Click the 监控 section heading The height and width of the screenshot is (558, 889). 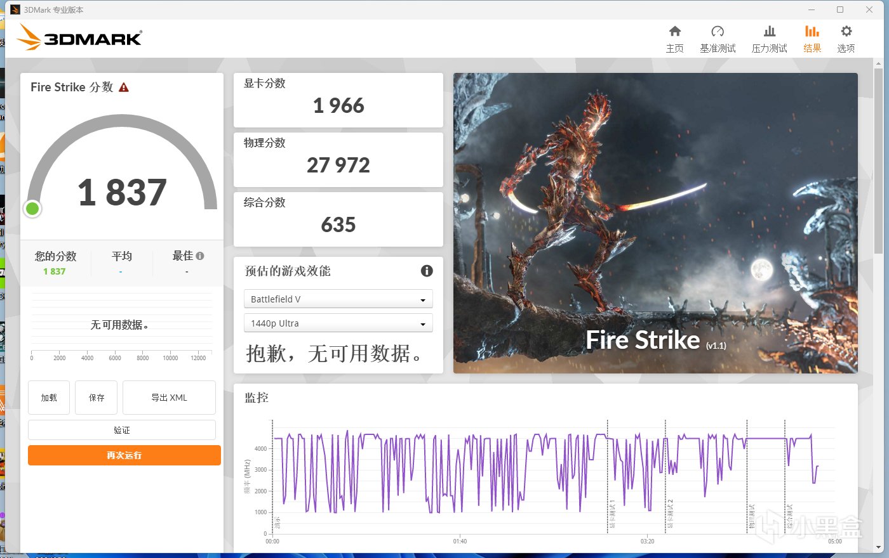click(257, 398)
